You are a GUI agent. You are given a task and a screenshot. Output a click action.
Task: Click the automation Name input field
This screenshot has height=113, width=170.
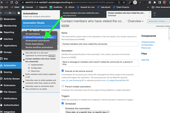point(100,44)
